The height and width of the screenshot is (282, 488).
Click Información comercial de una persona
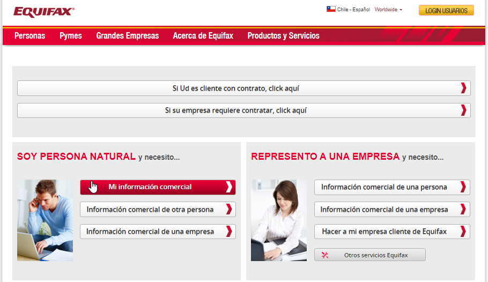click(x=392, y=187)
